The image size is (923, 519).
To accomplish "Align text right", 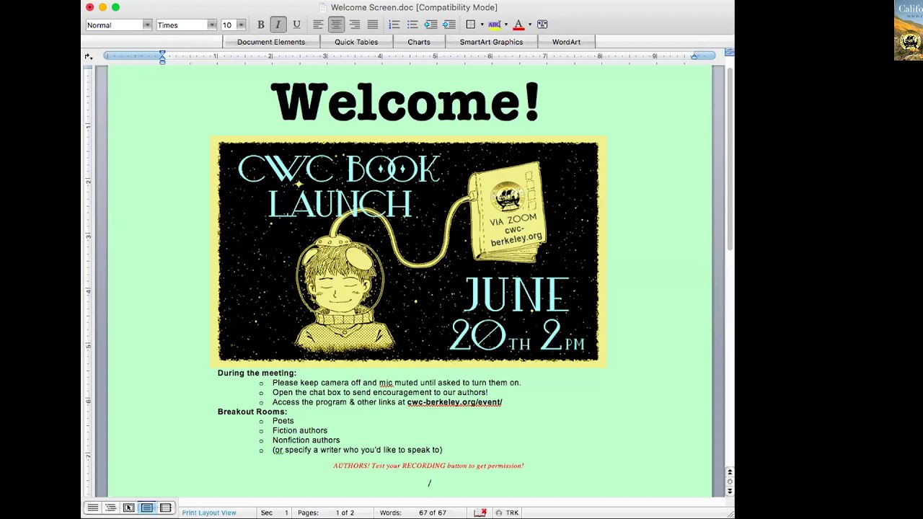I will 355,25.
